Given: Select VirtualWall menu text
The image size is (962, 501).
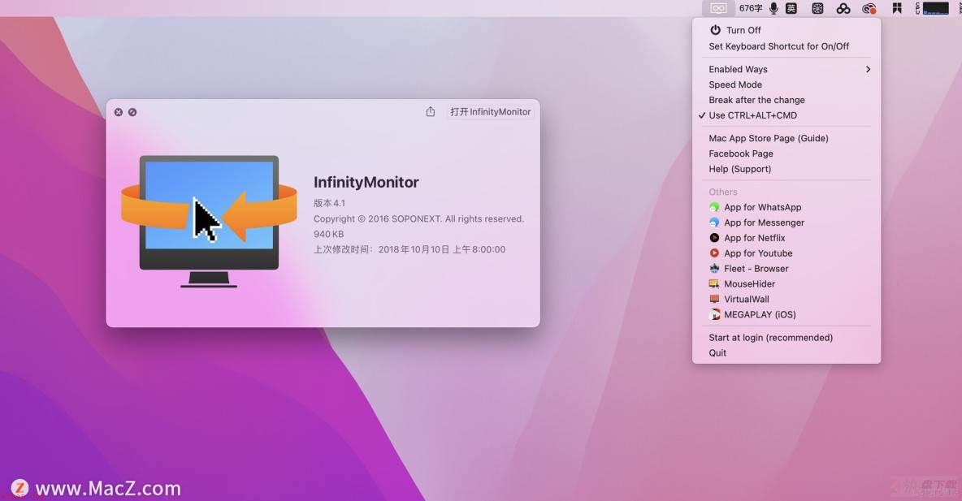Looking at the screenshot, I should [x=746, y=300].
